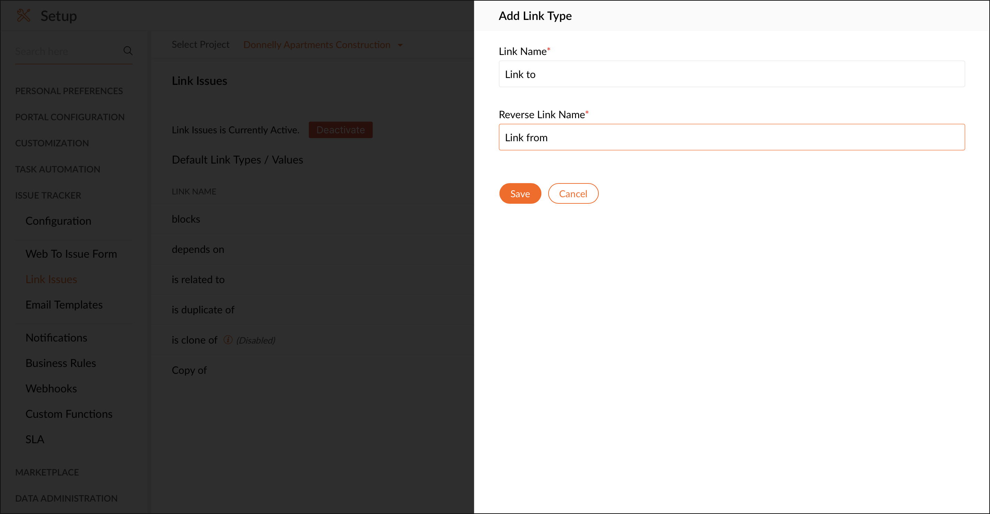Expand project selector caret arrow
990x514 pixels.
tap(400, 45)
